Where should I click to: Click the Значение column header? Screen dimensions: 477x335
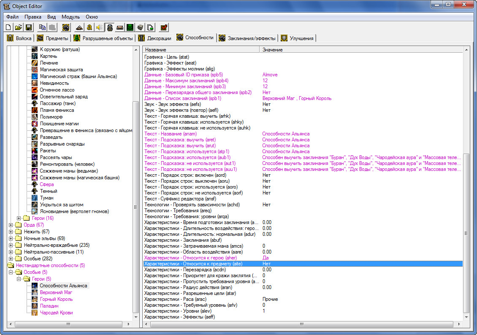click(361, 49)
